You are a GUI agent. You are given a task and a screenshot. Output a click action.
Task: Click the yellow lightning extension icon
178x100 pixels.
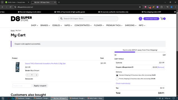coord(154,7)
